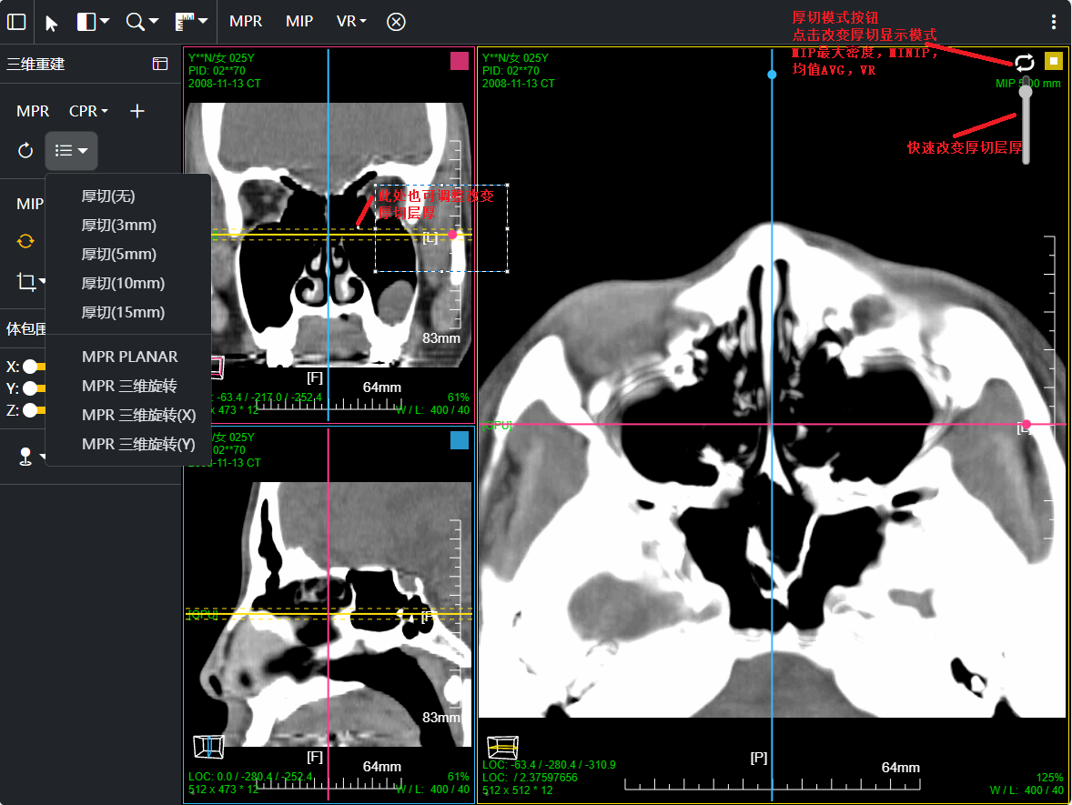Open the VR dropdown in toolbar

(351, 21)
